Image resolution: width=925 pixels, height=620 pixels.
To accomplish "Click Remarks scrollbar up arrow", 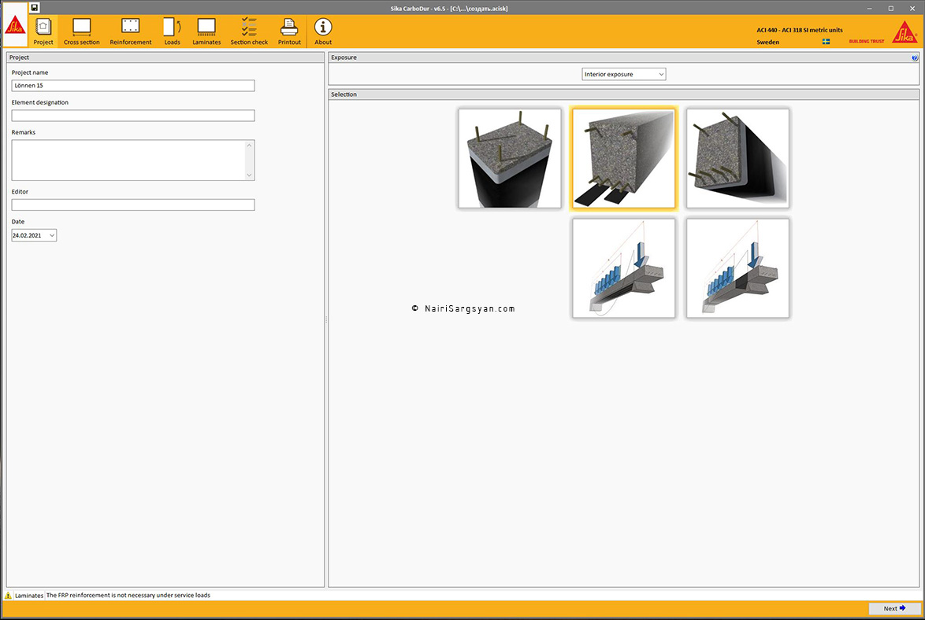I will pyautogui.click(x=249, y=145).
